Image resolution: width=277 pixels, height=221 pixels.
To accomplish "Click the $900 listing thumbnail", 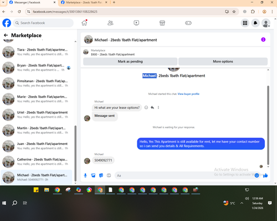I will [86, 52].
